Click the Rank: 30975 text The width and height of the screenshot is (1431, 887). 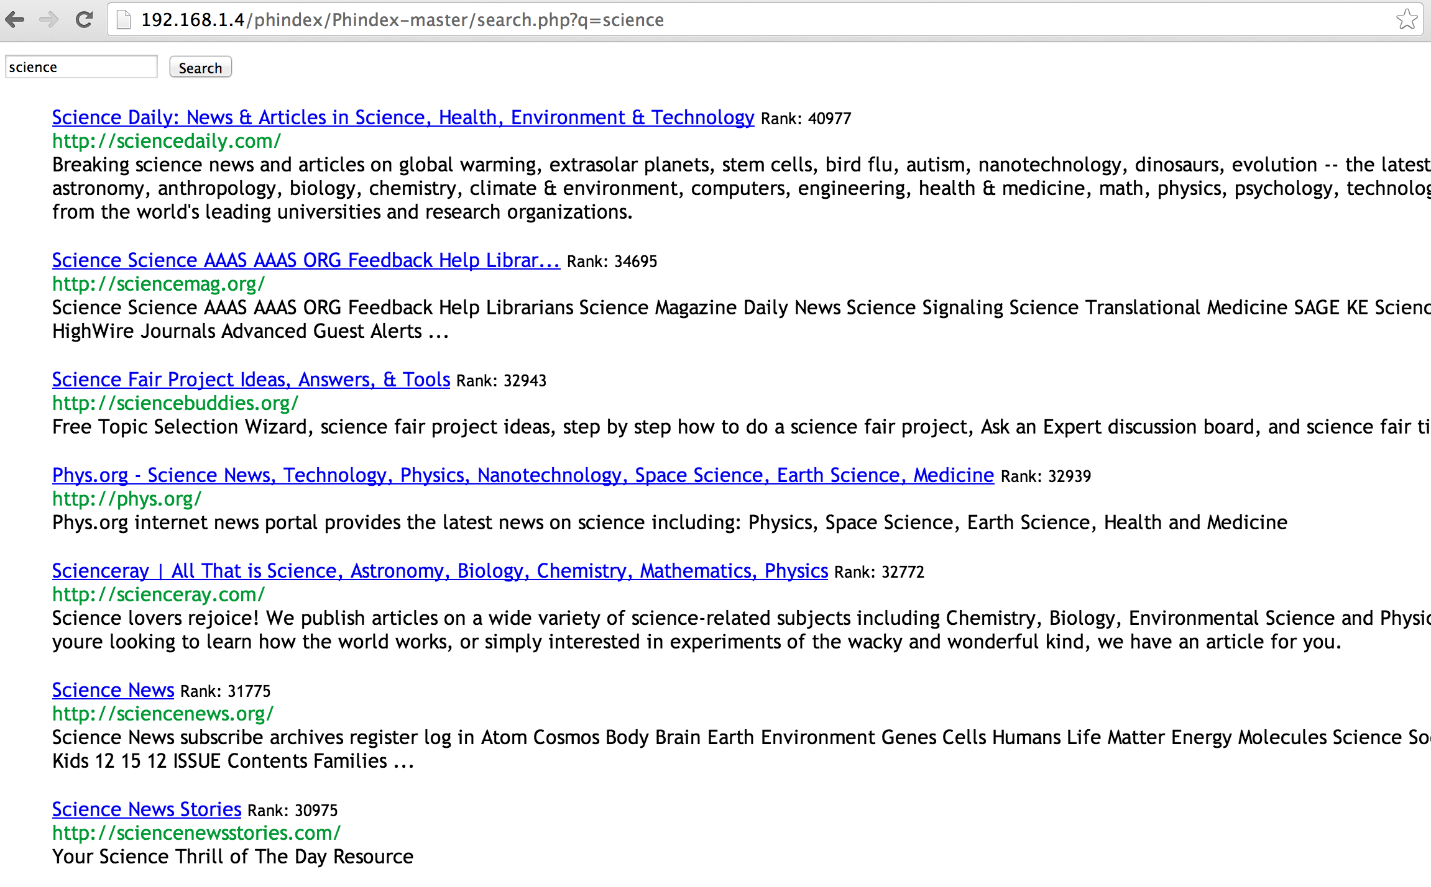point(293,811)
